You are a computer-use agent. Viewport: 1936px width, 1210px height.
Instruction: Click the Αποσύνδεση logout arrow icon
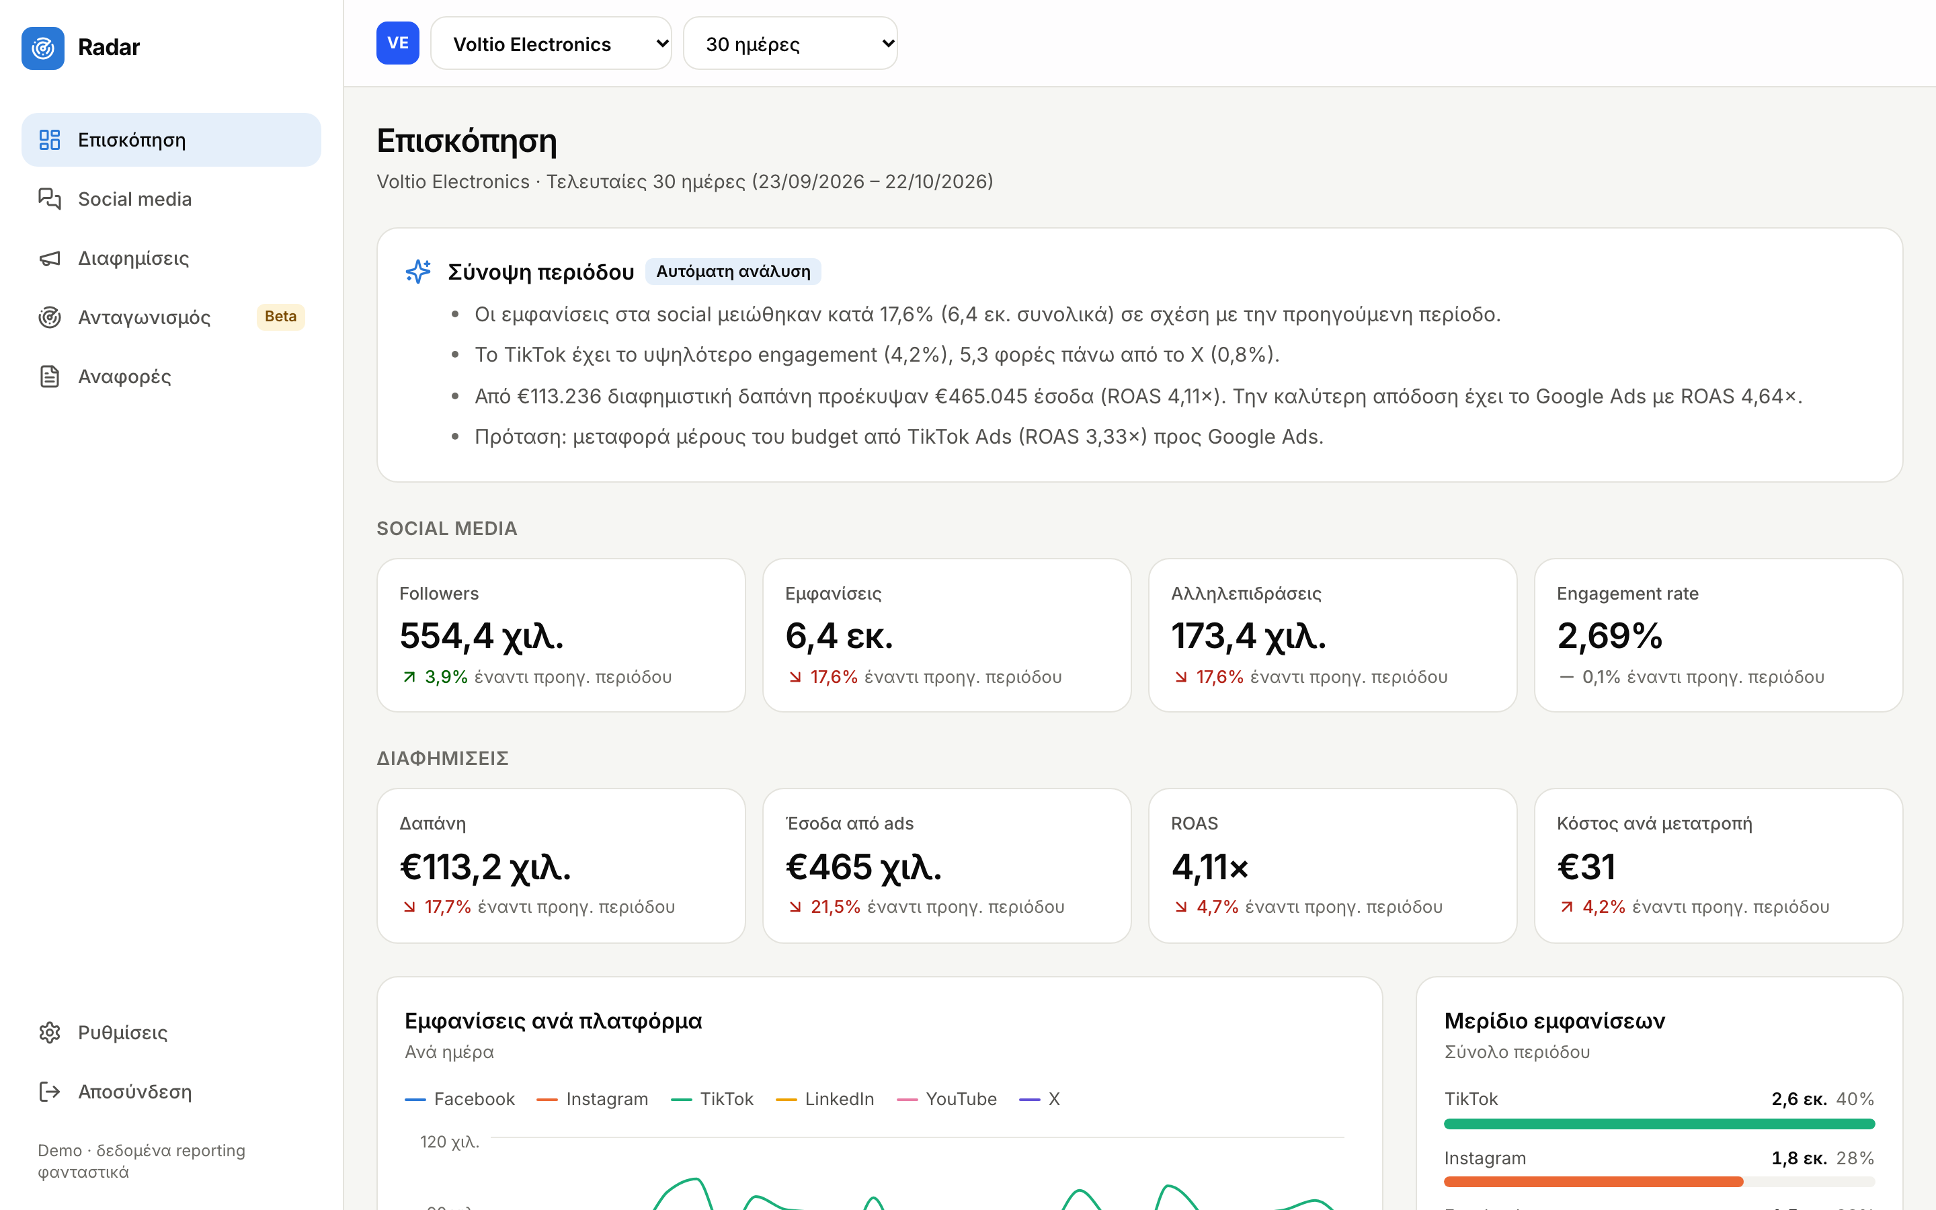(x=50, y=1092)
